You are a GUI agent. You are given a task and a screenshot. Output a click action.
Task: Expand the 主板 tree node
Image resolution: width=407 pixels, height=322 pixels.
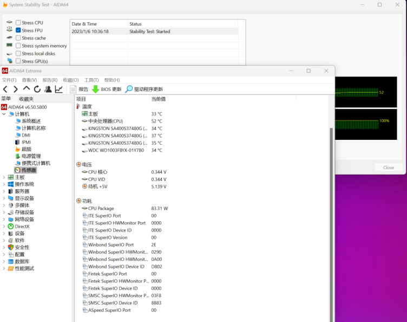pos(4,177)
